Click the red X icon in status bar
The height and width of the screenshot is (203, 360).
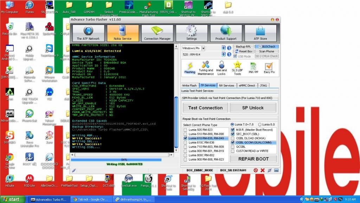pyautogui.click(x=262, y=170)
